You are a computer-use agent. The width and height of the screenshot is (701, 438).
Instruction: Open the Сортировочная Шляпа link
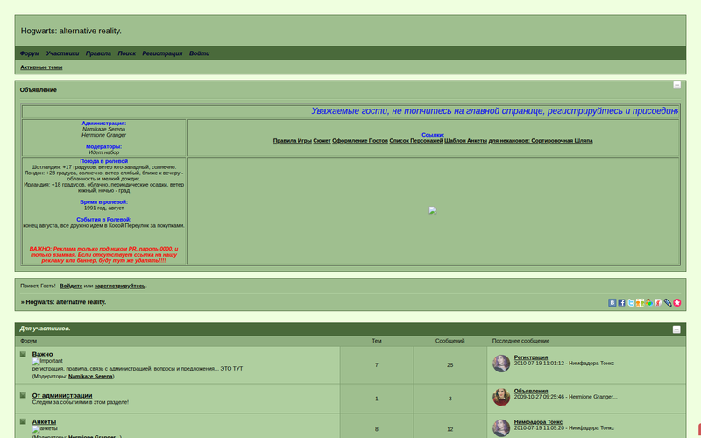pos(562,141)
